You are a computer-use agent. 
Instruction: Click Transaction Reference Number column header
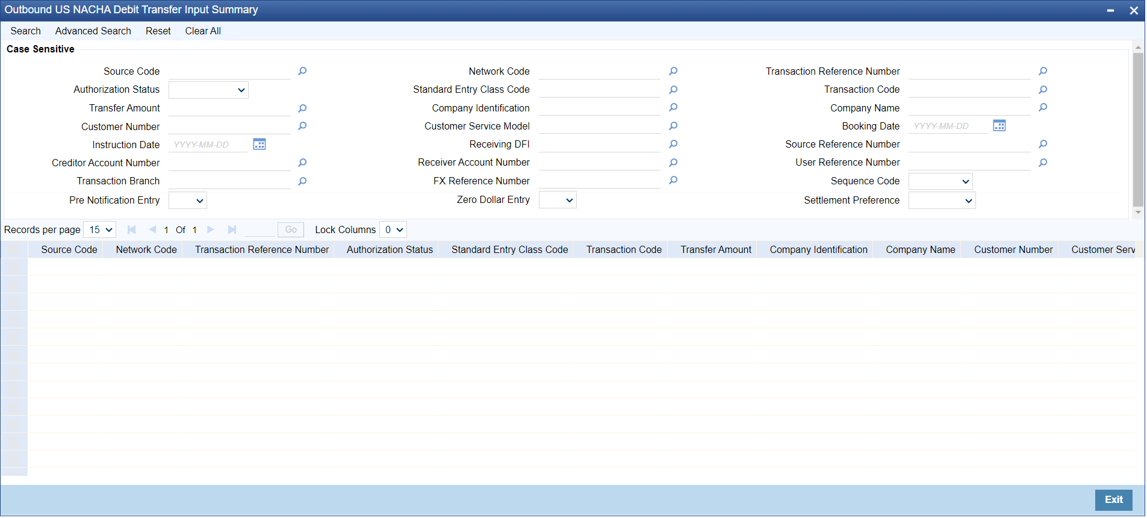pos(262,250)
